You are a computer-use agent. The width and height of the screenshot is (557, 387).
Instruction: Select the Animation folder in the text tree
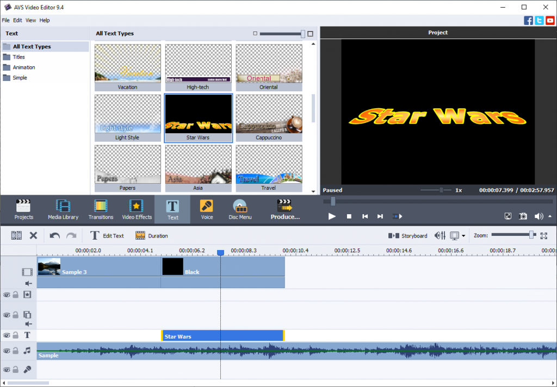tap(24, 67)
